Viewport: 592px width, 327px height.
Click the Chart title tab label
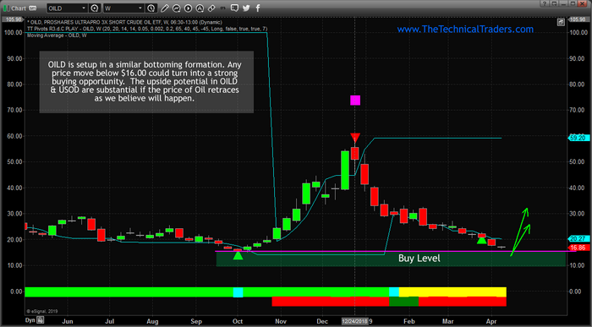19,8
